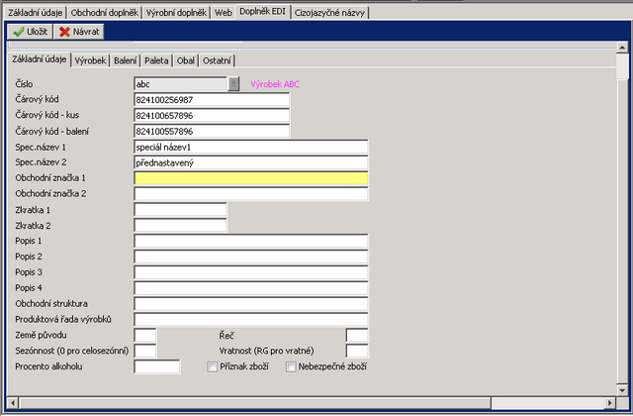Screen dimensions: 633x416
Task: Open the Ostatní sub-tab
Action: pyautogui.click(x=217, y=60)
